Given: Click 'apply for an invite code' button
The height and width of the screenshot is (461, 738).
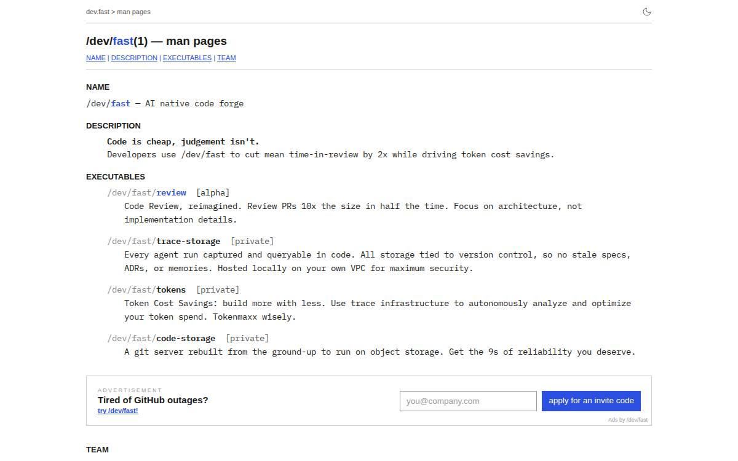Looking at the screenshot, I should coord(591,401).
